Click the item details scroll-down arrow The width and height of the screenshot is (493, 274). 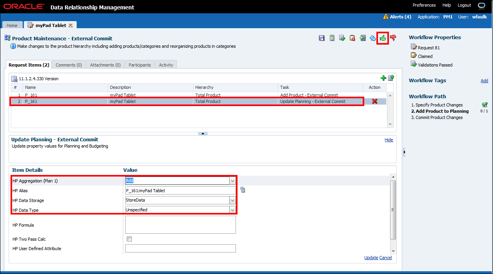click(393, 251)
